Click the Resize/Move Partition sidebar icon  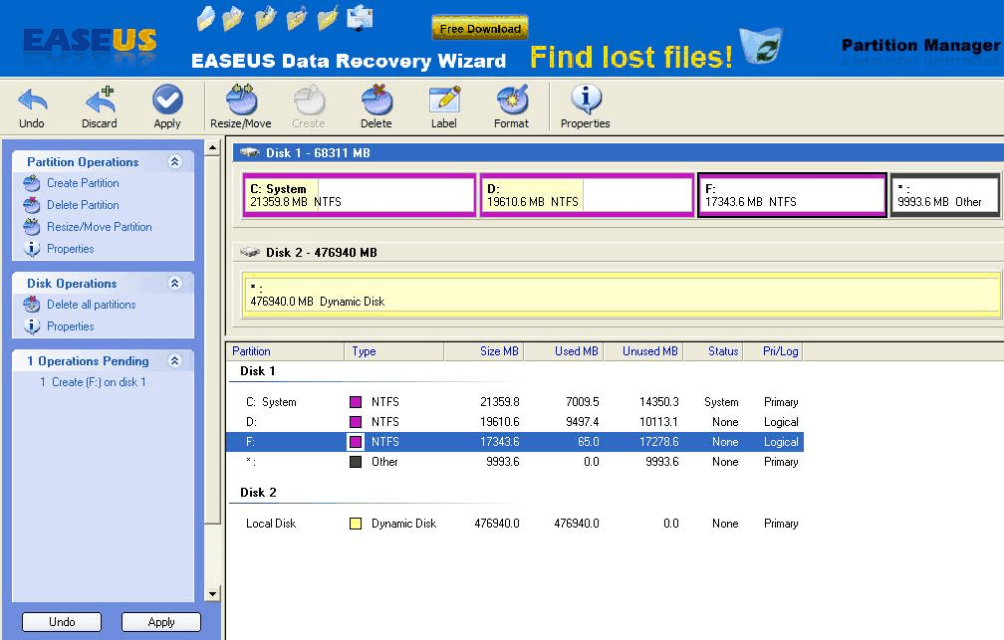[32, 227]
